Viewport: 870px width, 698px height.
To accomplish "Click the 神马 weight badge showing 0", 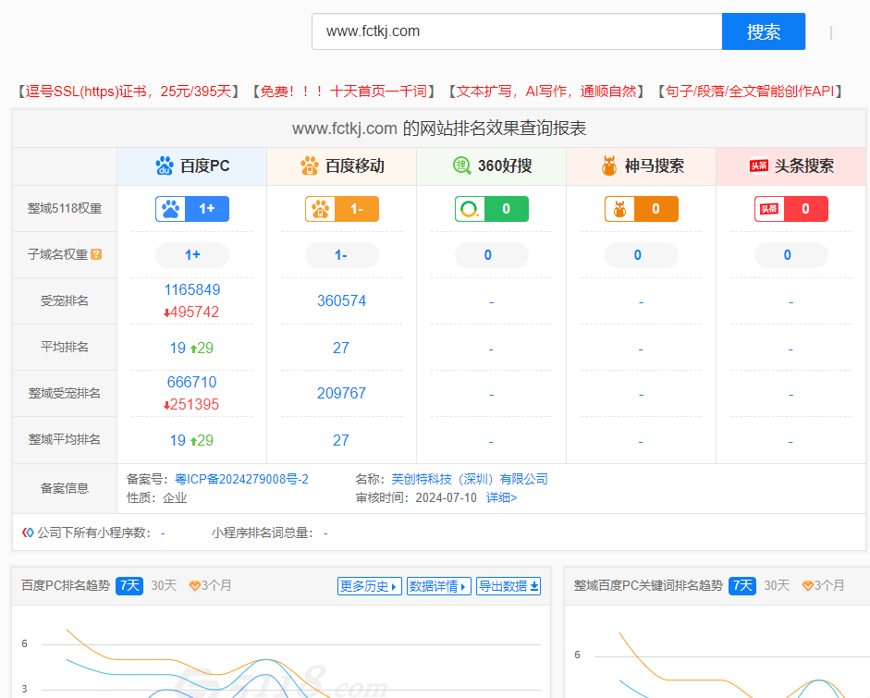I will click(x=642, y=209).
